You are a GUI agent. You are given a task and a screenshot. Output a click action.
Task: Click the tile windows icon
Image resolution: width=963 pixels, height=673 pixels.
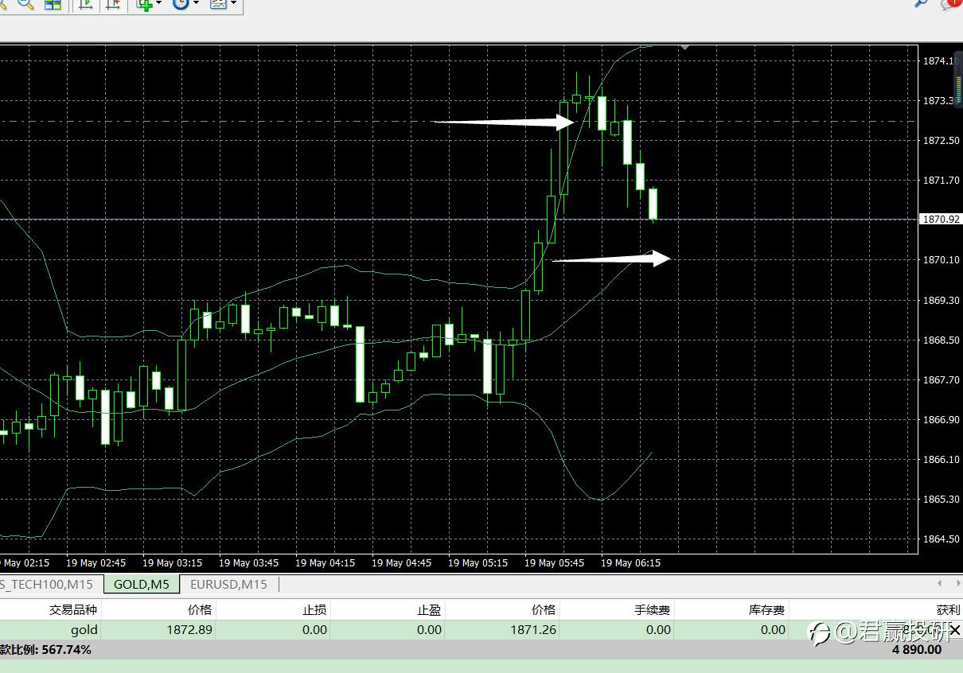point(53,3)
